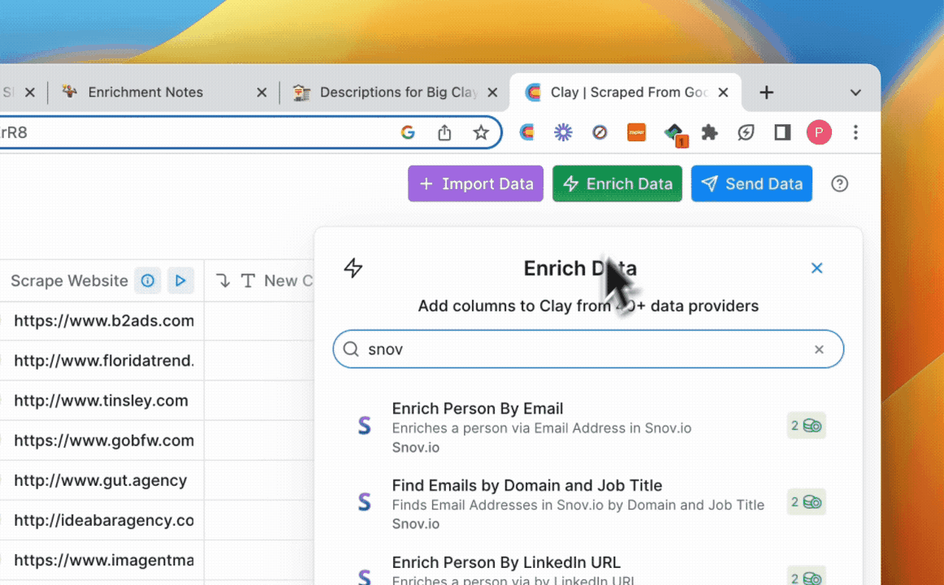Close the Clay Scraped From Google tab

723,92
